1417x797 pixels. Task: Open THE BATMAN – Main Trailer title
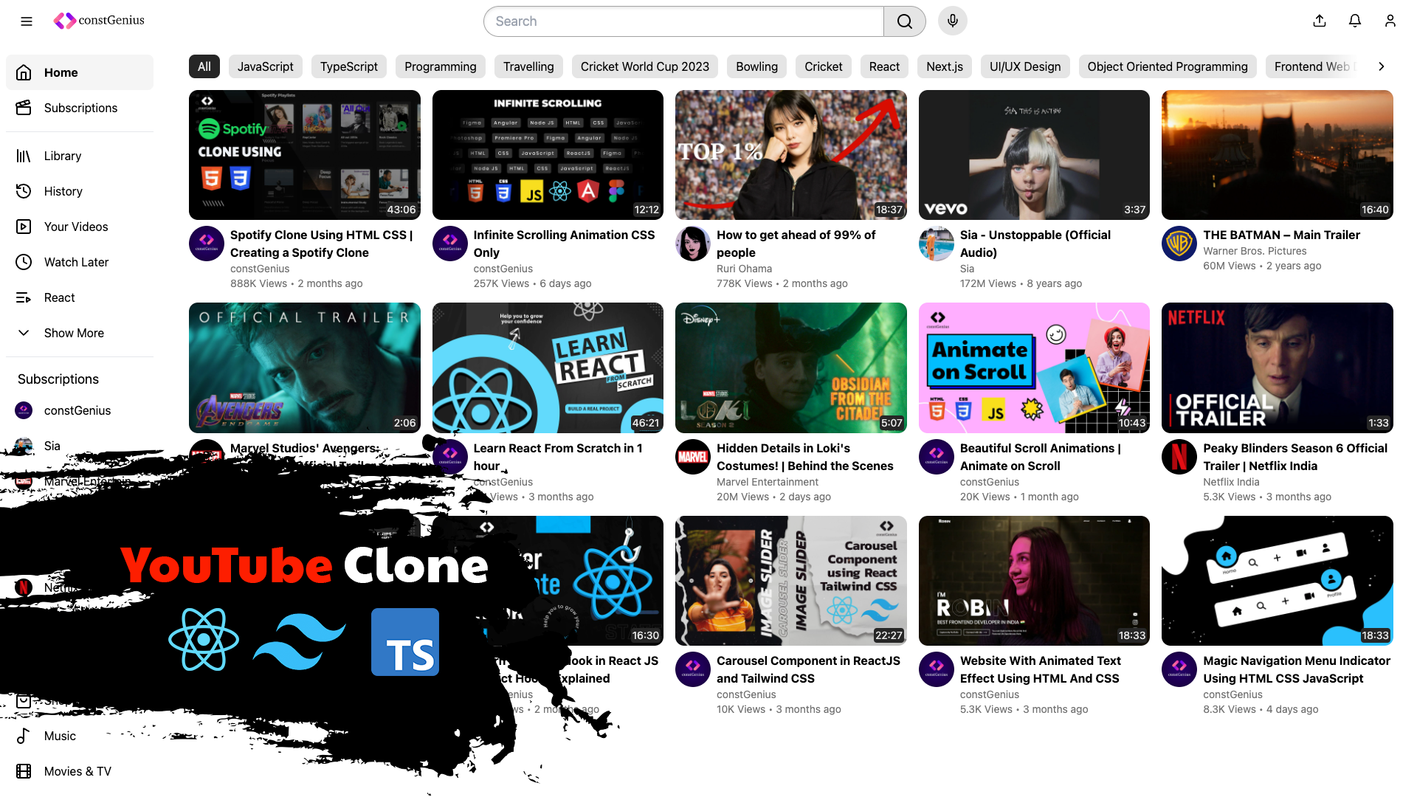[x=1281, y=235]
